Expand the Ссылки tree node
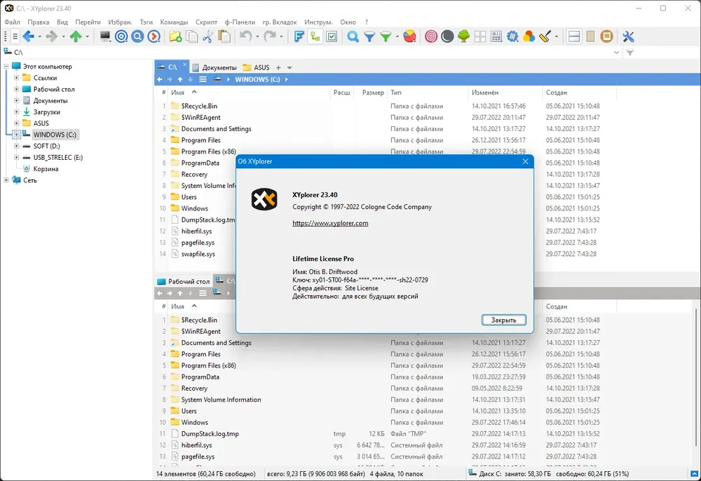The width and height of the screenshot is (701, 481). (17, 78)
